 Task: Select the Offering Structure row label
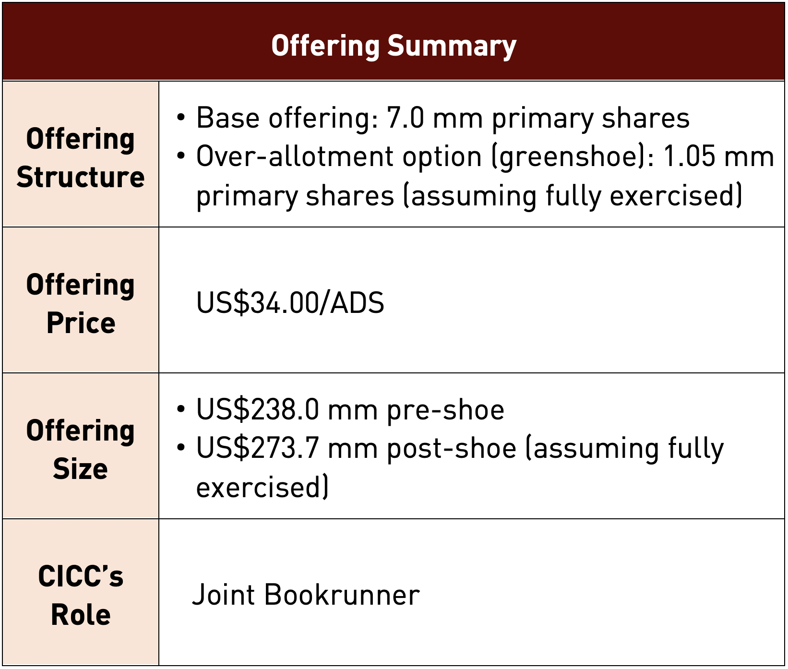coord(81,158)
